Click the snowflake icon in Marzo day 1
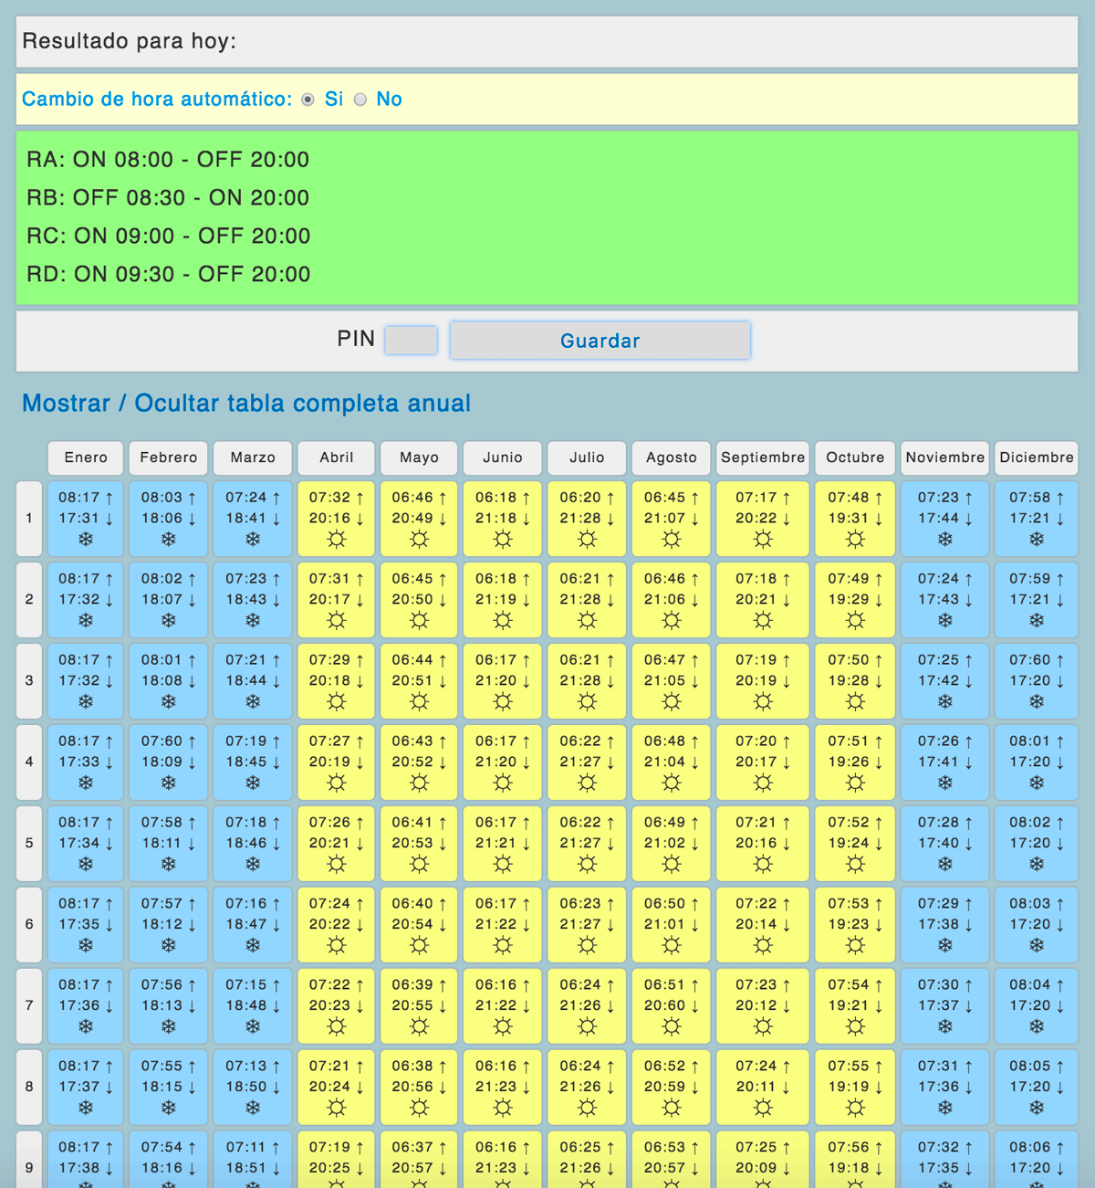 (x=253, y=540)
